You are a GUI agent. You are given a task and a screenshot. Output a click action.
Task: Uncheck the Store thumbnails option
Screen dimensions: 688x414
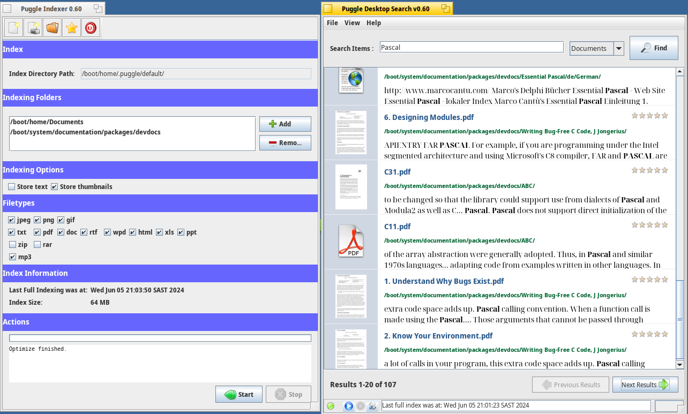click(54, 187)
